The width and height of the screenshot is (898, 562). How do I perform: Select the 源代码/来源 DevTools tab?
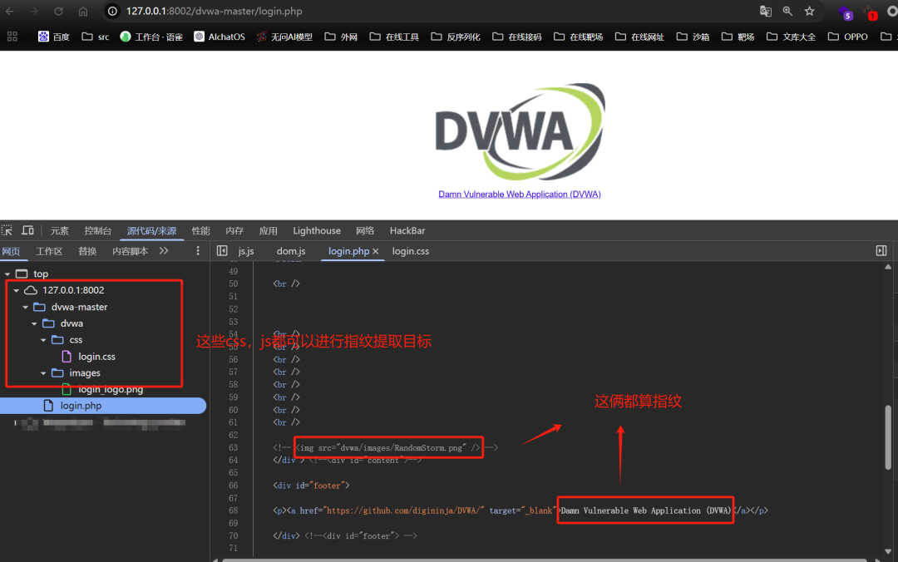[152, 230]
